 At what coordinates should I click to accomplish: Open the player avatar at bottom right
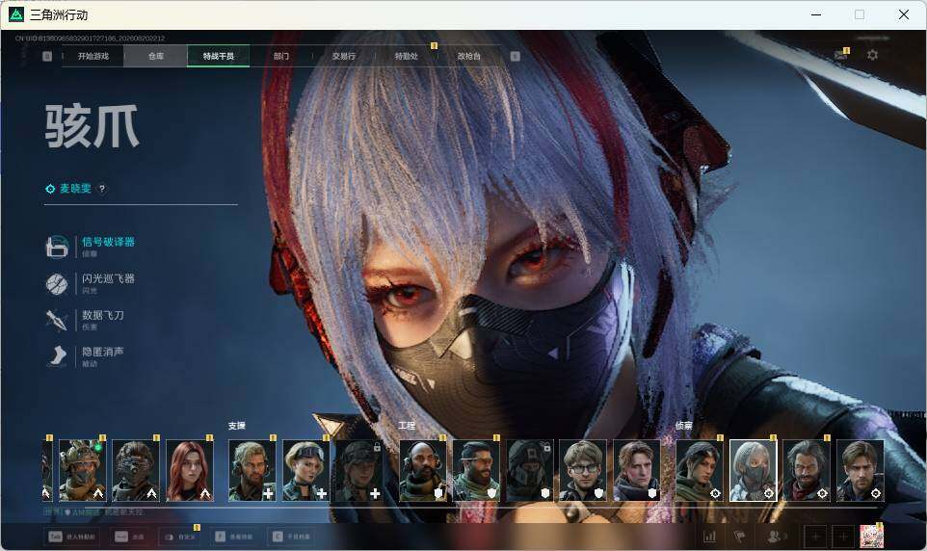pyautogui.click(x=871, y=537)
